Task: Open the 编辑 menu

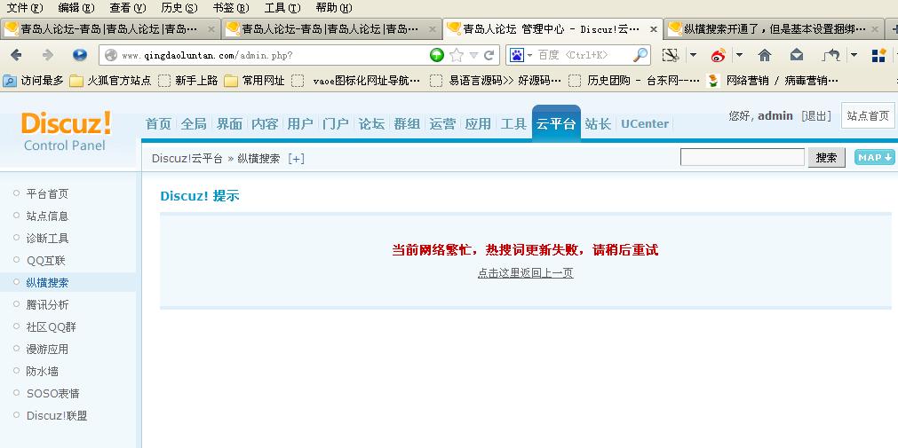Action: point(76,8)
